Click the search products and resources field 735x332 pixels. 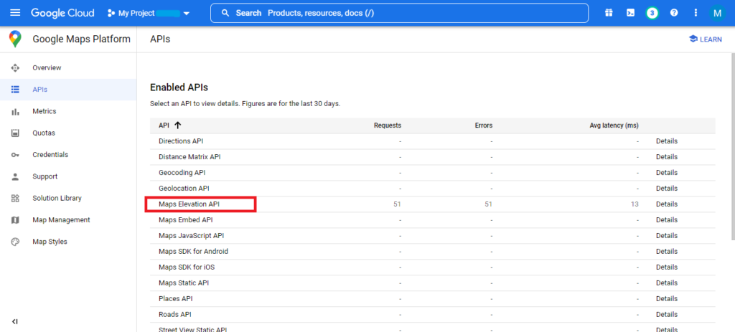click(x=399, y=13)
